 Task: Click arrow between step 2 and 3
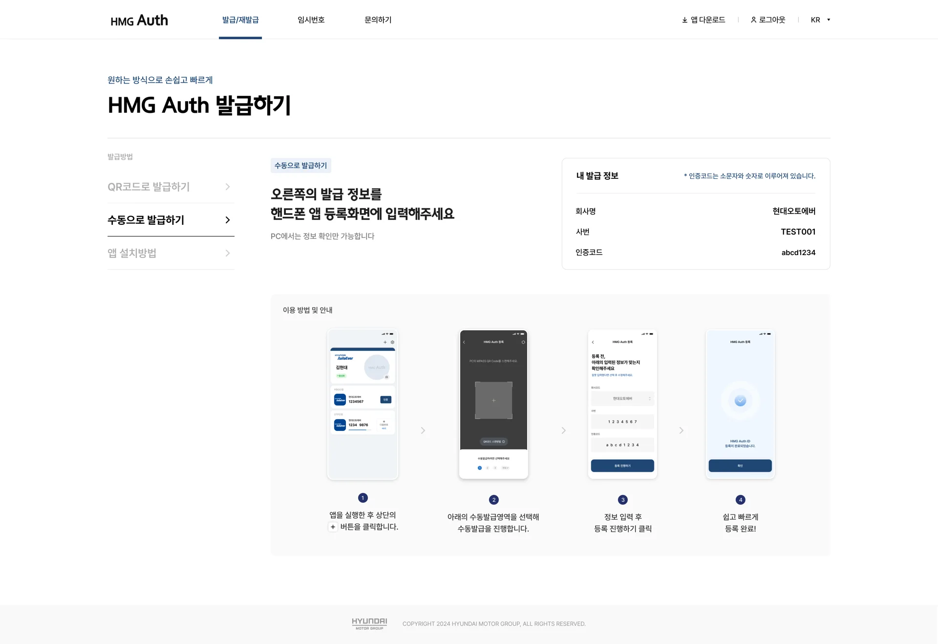tap(564, 430)
